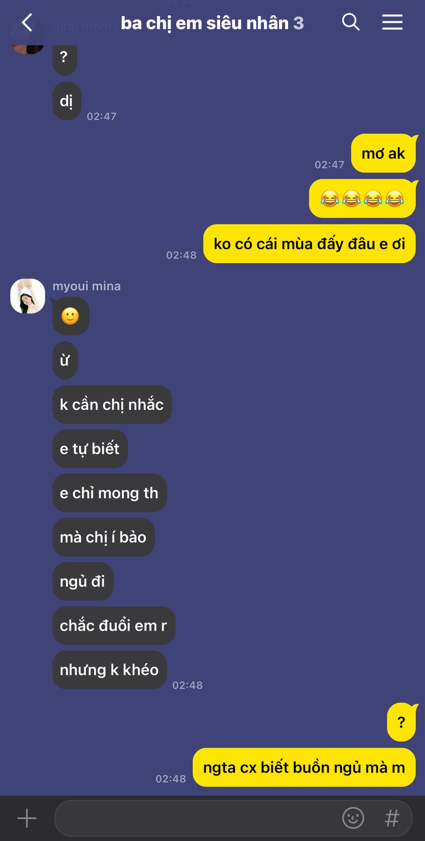Tap the smiley emoji message from mina
The width and height of the screenshot is (425, 841).
pyautogui.click(x=70, y=316)
